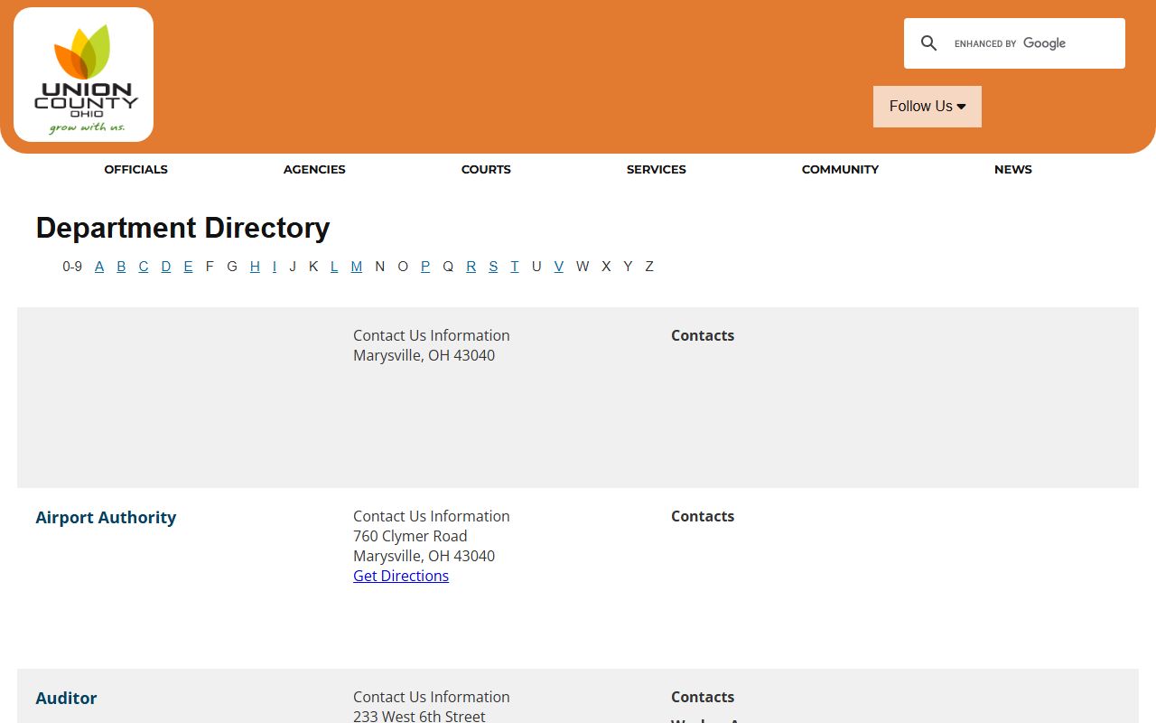
Task: Show departments under letter H
Action: click(255, 267)
